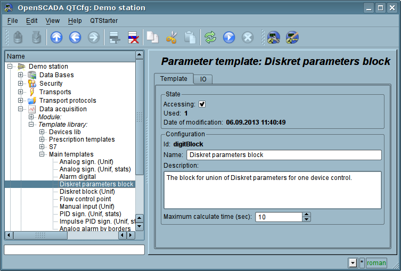Click the empty field below the tree
The width and height of the screenshot is (401, 271).
click(75, 250)
